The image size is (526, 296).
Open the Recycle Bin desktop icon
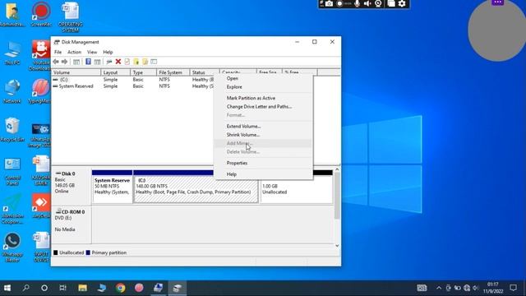(12, 130)
